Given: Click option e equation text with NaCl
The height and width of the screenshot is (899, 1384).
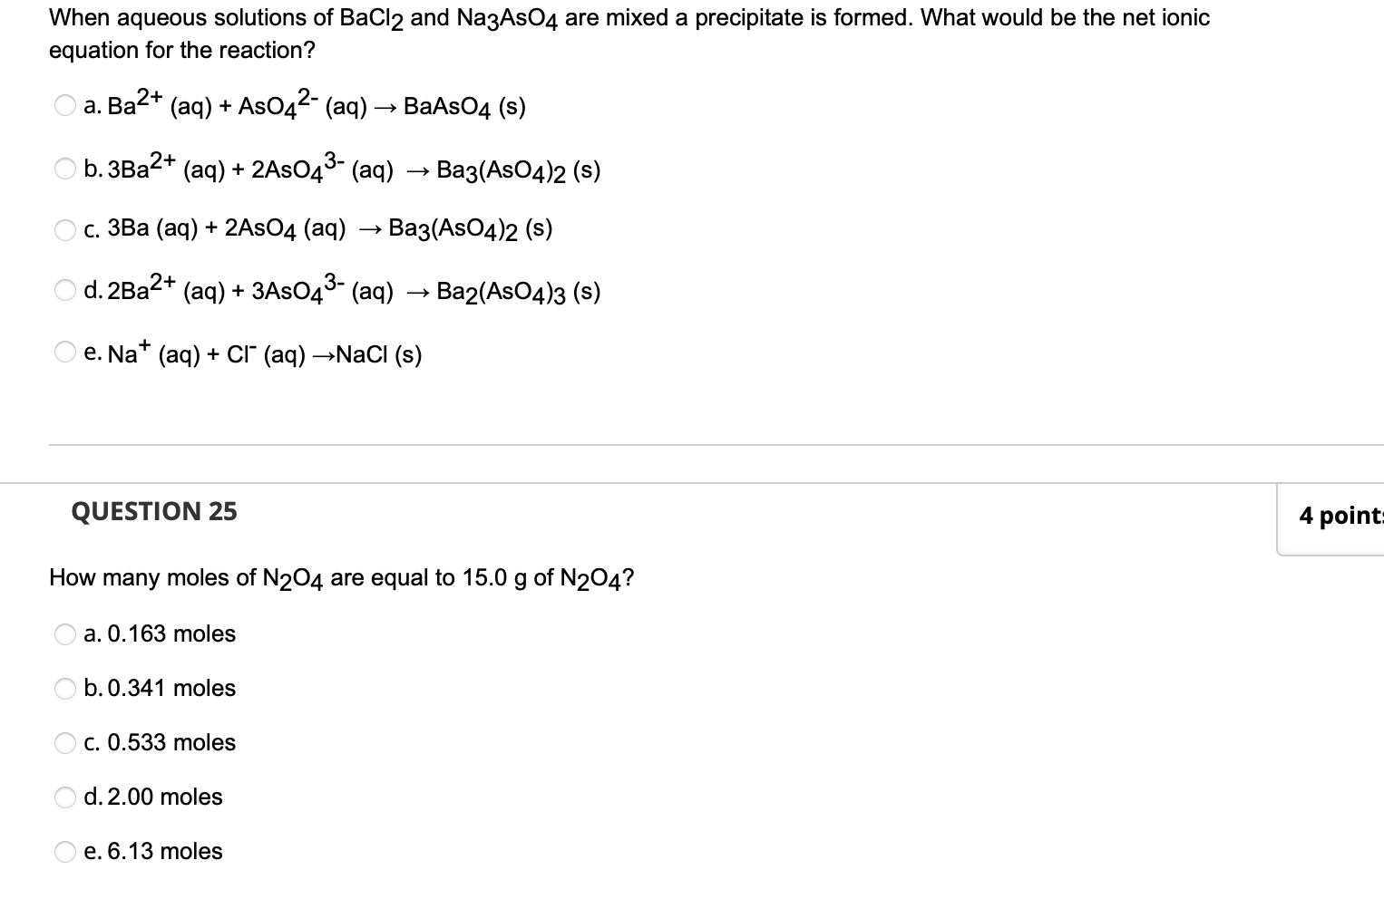Looking at the screenshot, I should [x=252, y=354].
